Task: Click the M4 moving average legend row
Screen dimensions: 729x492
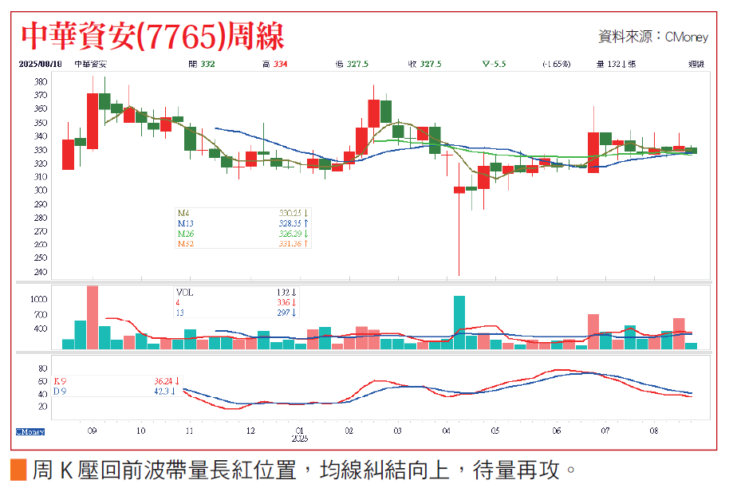Action: click(x=242, y=213)
